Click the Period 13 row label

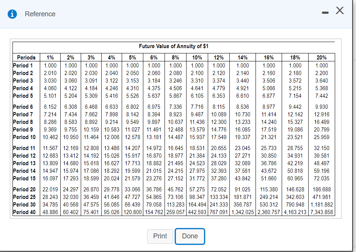(24, 163)
